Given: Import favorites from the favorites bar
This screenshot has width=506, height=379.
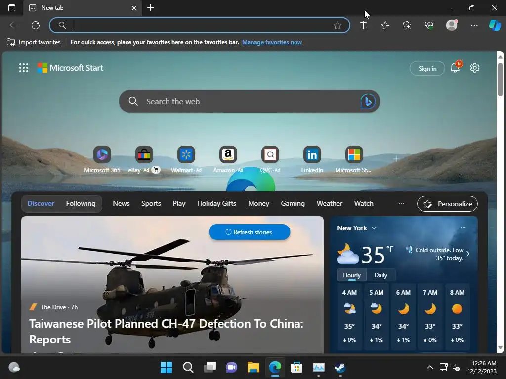Looking at the screenshot, I should (x=34, y=42).
